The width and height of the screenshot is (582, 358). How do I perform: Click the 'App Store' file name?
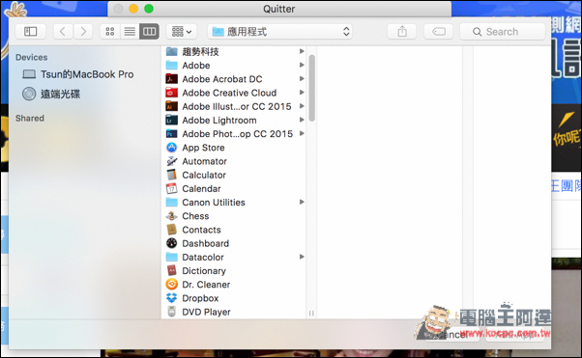click(x=203, y=148)
